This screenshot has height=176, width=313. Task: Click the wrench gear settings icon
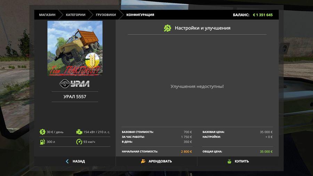pyautogui.click(x=168, y=28)
